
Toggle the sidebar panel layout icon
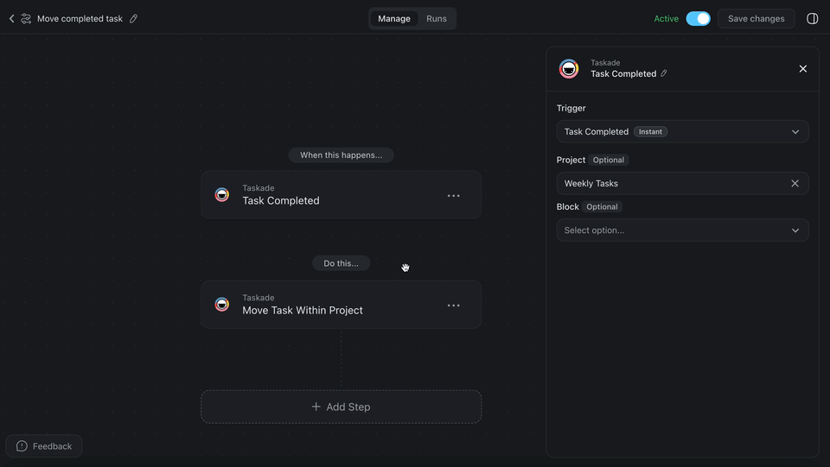(812, 18)
